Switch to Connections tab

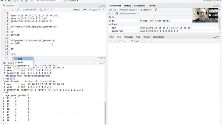pos(139,6)
